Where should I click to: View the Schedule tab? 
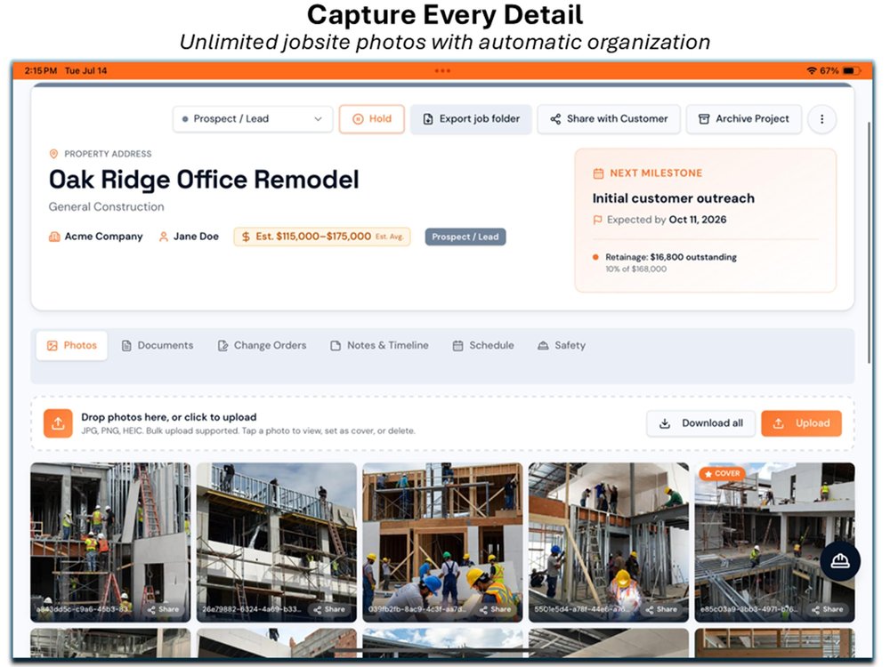[483, 345]
